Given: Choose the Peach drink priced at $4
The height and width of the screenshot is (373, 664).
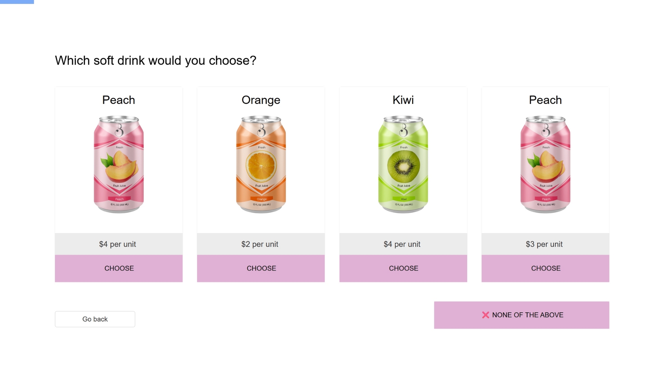Looking at the screenshot, I should [119, 268].
